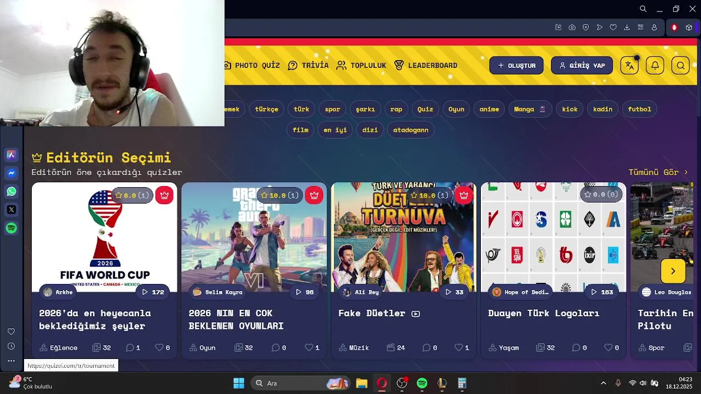The image size is (701, 394).
Task: Select the şarkı tag chip
Action: click(365, 109)
